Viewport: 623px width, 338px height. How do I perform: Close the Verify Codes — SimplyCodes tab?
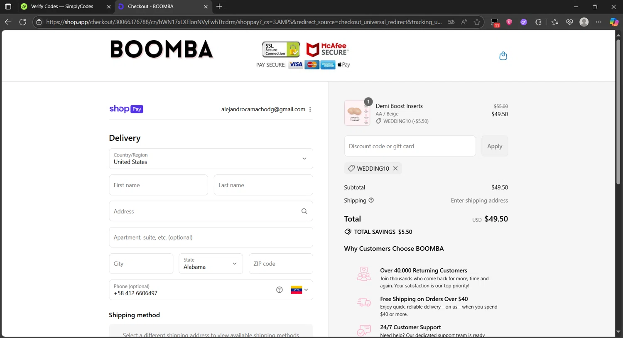(109, 7)
